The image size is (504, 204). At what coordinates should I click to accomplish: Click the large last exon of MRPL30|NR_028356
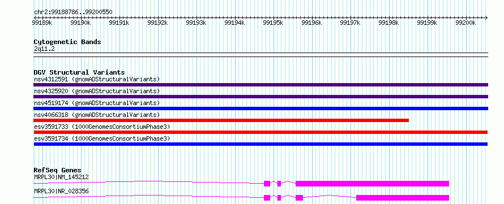click(x=403, y=198)
